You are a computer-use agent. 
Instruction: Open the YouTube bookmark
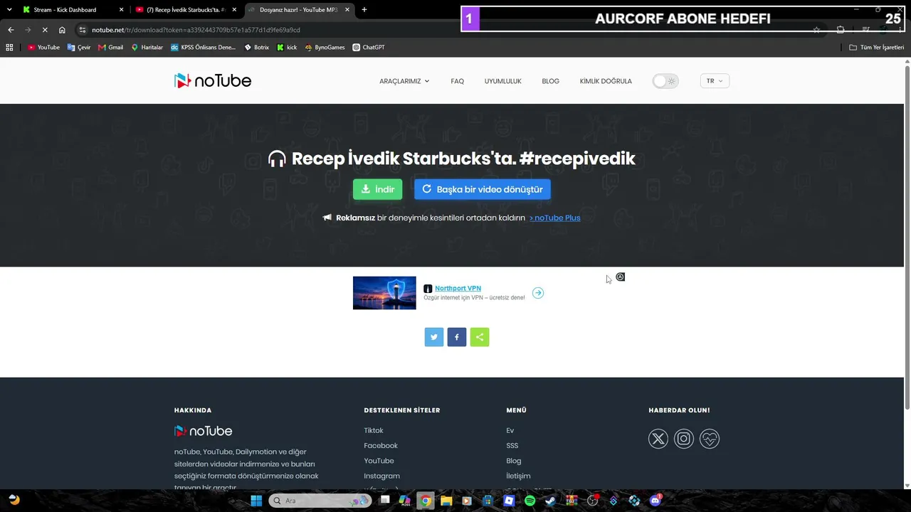[43, 48]
